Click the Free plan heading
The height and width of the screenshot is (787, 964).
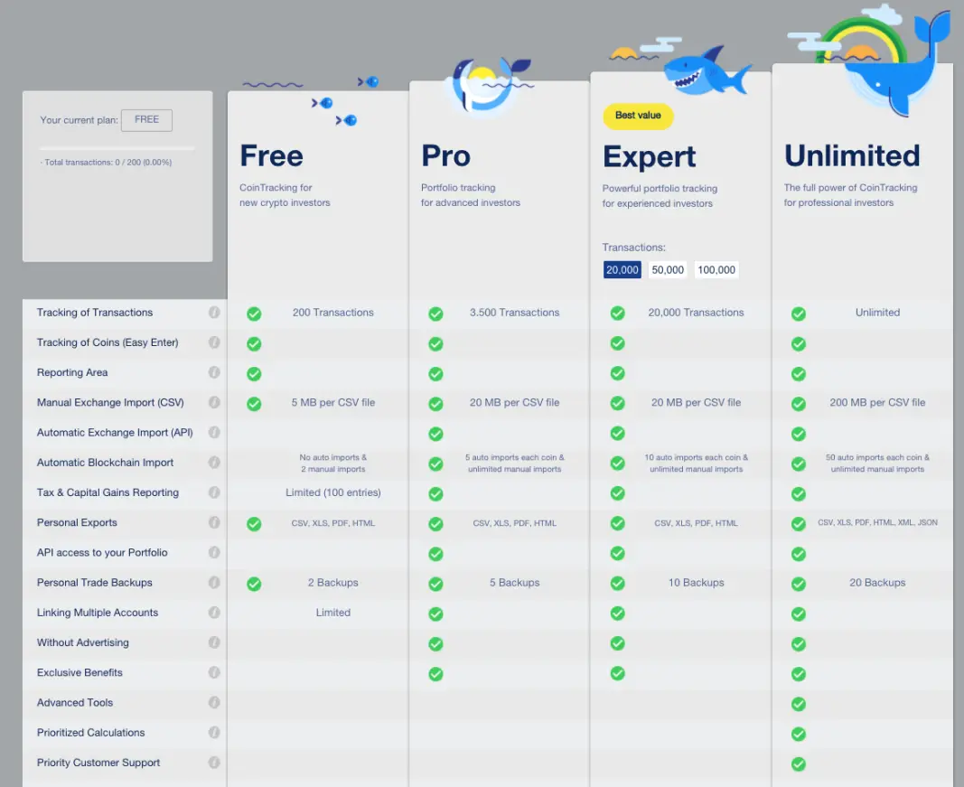pyautogui.click(x=271, y=155)
